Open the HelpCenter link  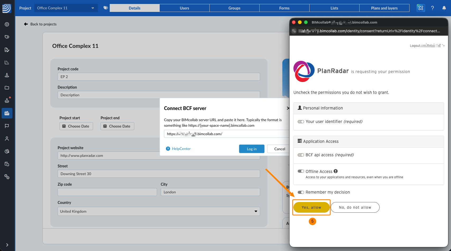pyautogui.click(x=181, y=149)
